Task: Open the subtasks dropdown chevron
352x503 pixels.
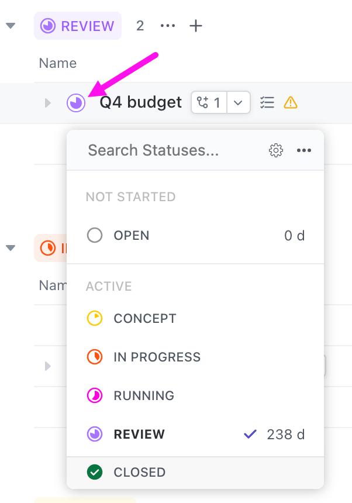Action: click(x=238, y=103)
